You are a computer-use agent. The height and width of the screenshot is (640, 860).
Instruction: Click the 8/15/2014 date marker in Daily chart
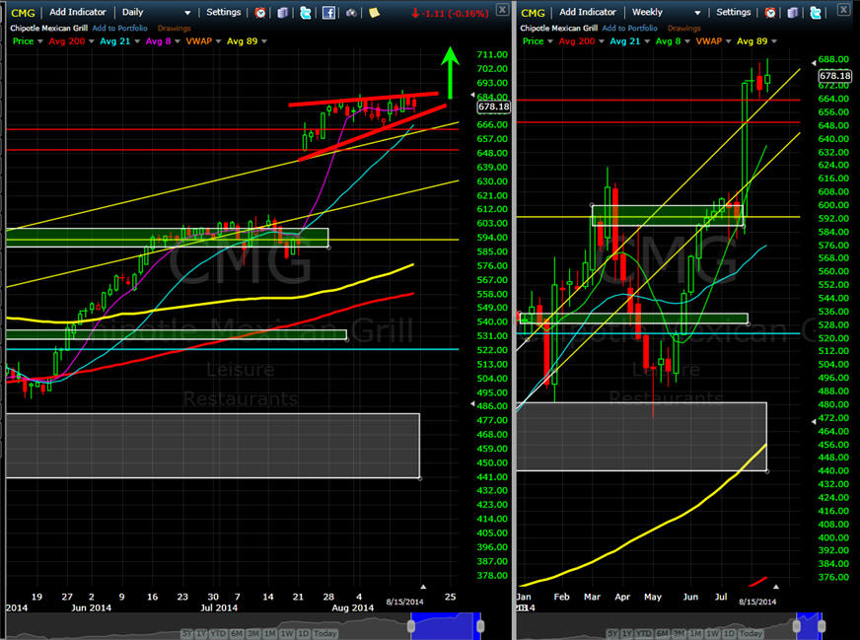(x=404, y=602)
